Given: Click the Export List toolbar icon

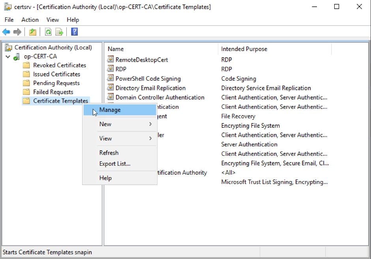Looking at the screenshot, I should [x=59, y=32].
